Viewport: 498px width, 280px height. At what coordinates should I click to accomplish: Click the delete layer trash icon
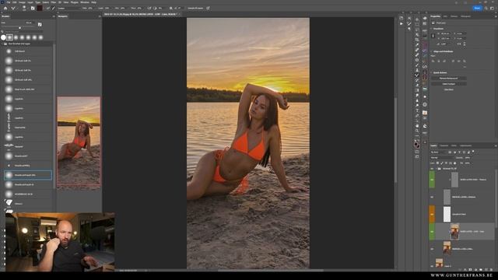click(492, 270)
